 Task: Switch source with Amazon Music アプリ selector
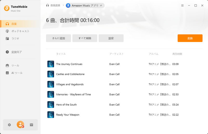click(85, 5)
